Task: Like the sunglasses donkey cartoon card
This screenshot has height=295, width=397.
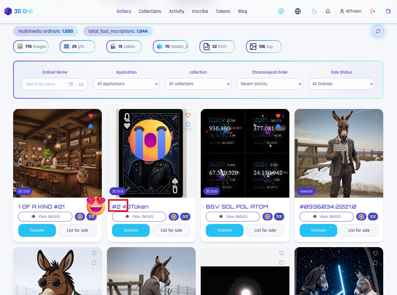Action: 94,254
